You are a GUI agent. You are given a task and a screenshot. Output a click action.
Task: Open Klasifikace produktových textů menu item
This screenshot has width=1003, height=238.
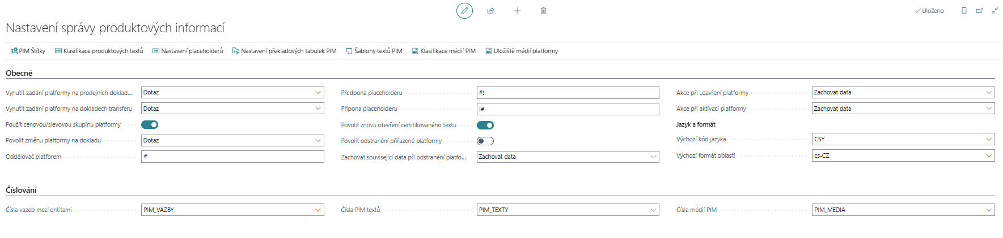pos(99,51)
